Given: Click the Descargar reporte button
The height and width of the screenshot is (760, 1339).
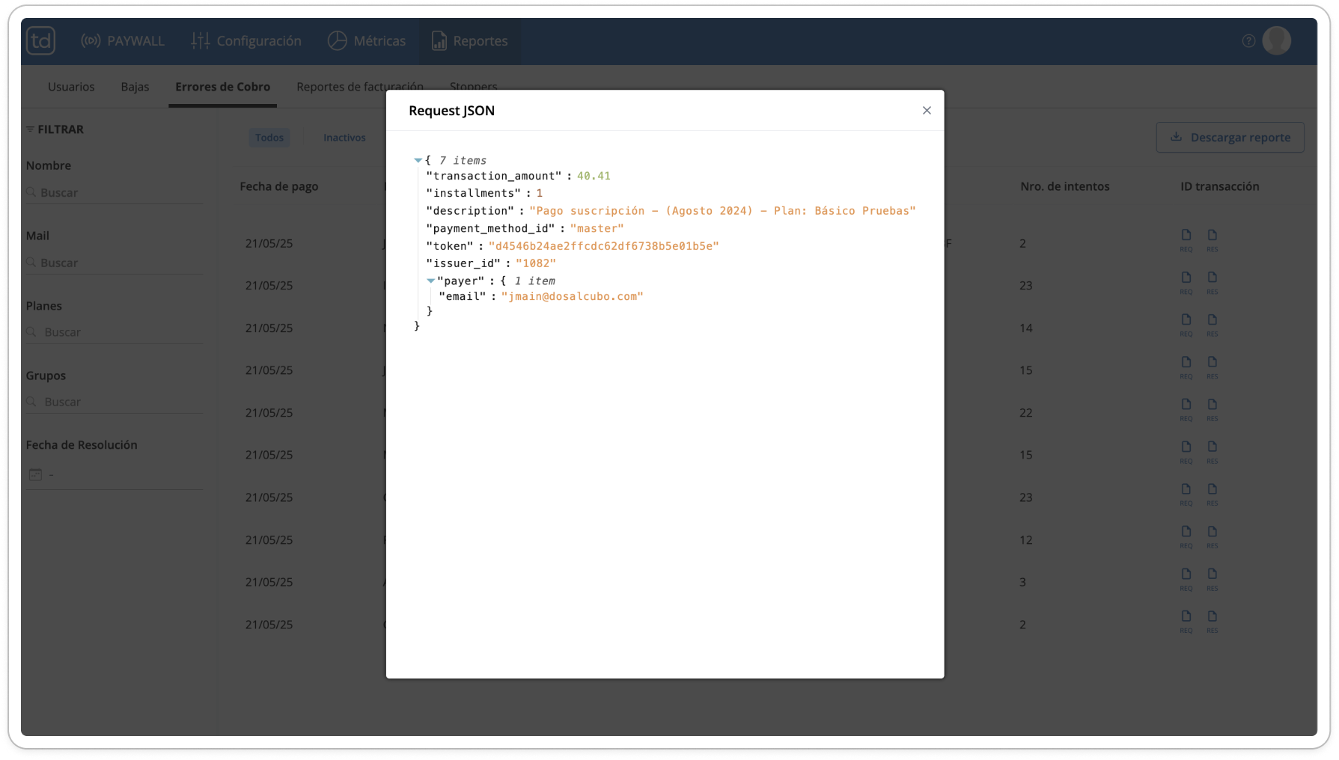Looking at the screenshot, I should point(1230,138).
